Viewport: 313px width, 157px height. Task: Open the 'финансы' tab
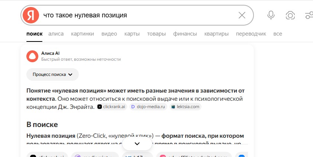(x=185, y=34)
